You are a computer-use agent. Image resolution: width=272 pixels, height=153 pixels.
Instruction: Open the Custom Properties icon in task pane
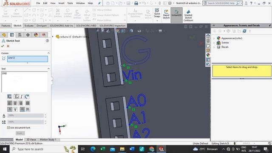tap(208, 59)
